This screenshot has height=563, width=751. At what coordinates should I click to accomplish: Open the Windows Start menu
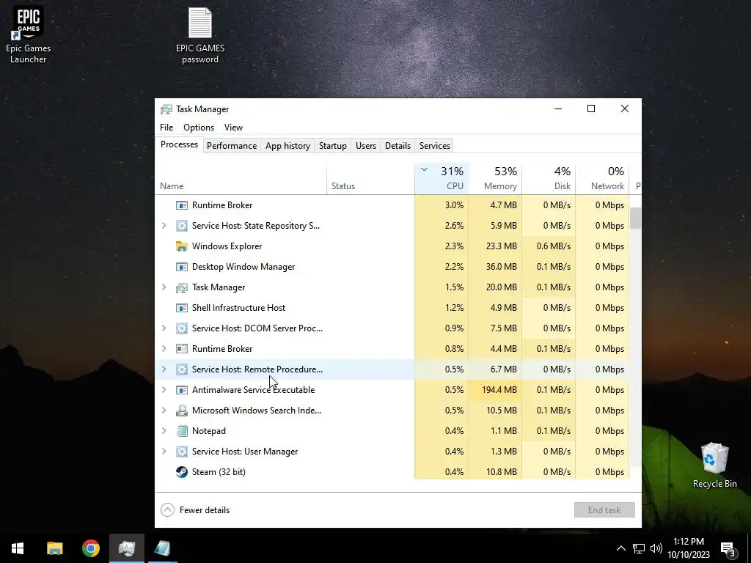point(18,548)
